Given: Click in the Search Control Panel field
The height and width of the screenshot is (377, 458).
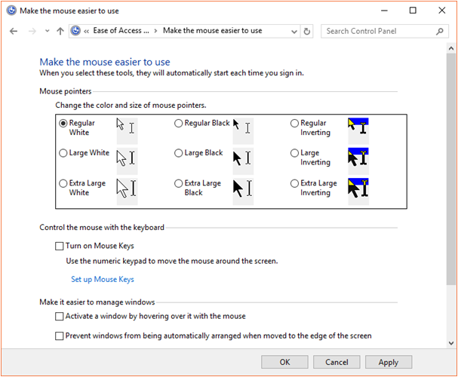Looking at the screenshot, I should coord(377,31).
